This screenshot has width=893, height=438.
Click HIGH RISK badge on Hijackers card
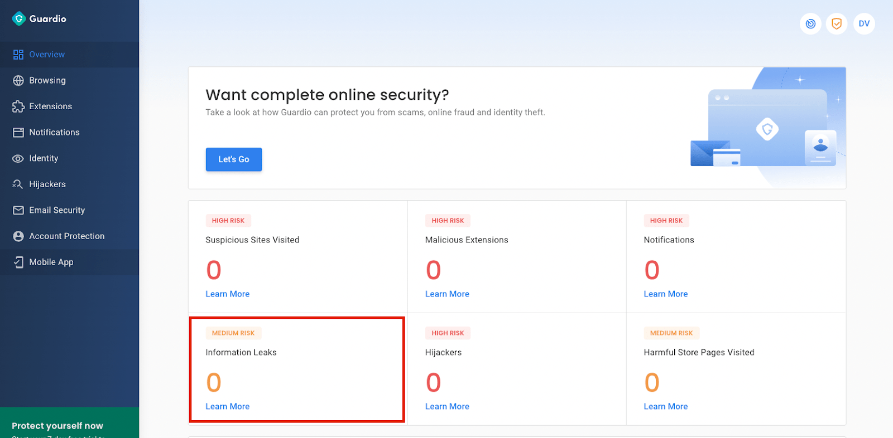pyautogui.click(x=448, y=333)
